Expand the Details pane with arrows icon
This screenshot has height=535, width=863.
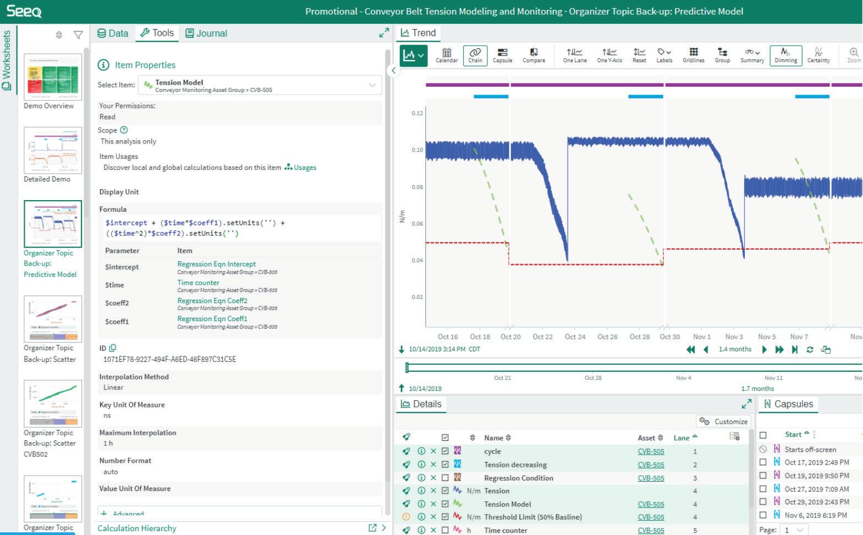[x=746, y=404]
